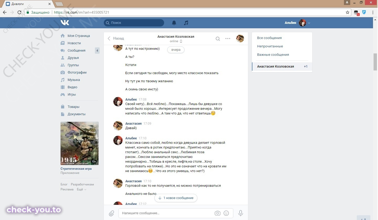Open the browser extension with red badge
The height and width of the screenshot is (220, 378).
[356, 13]
